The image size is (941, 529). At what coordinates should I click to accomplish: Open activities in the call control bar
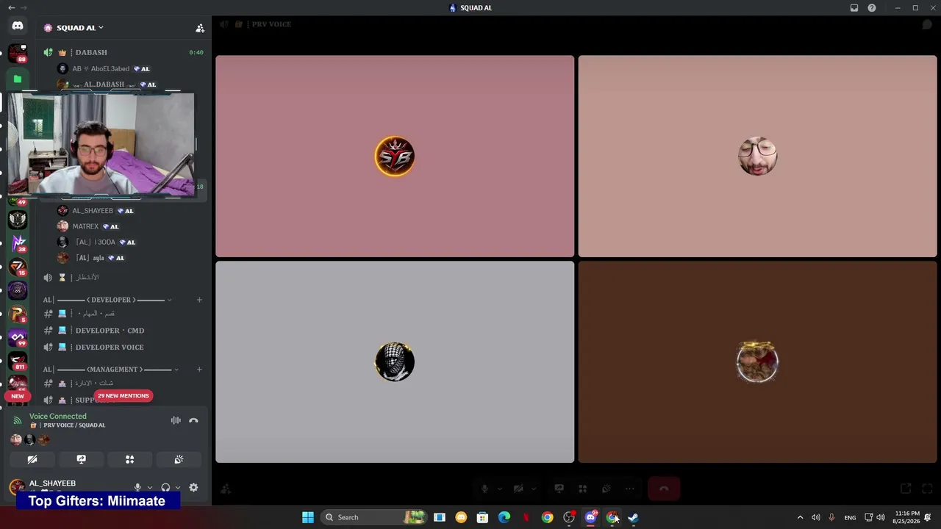(x=582, y=489)
